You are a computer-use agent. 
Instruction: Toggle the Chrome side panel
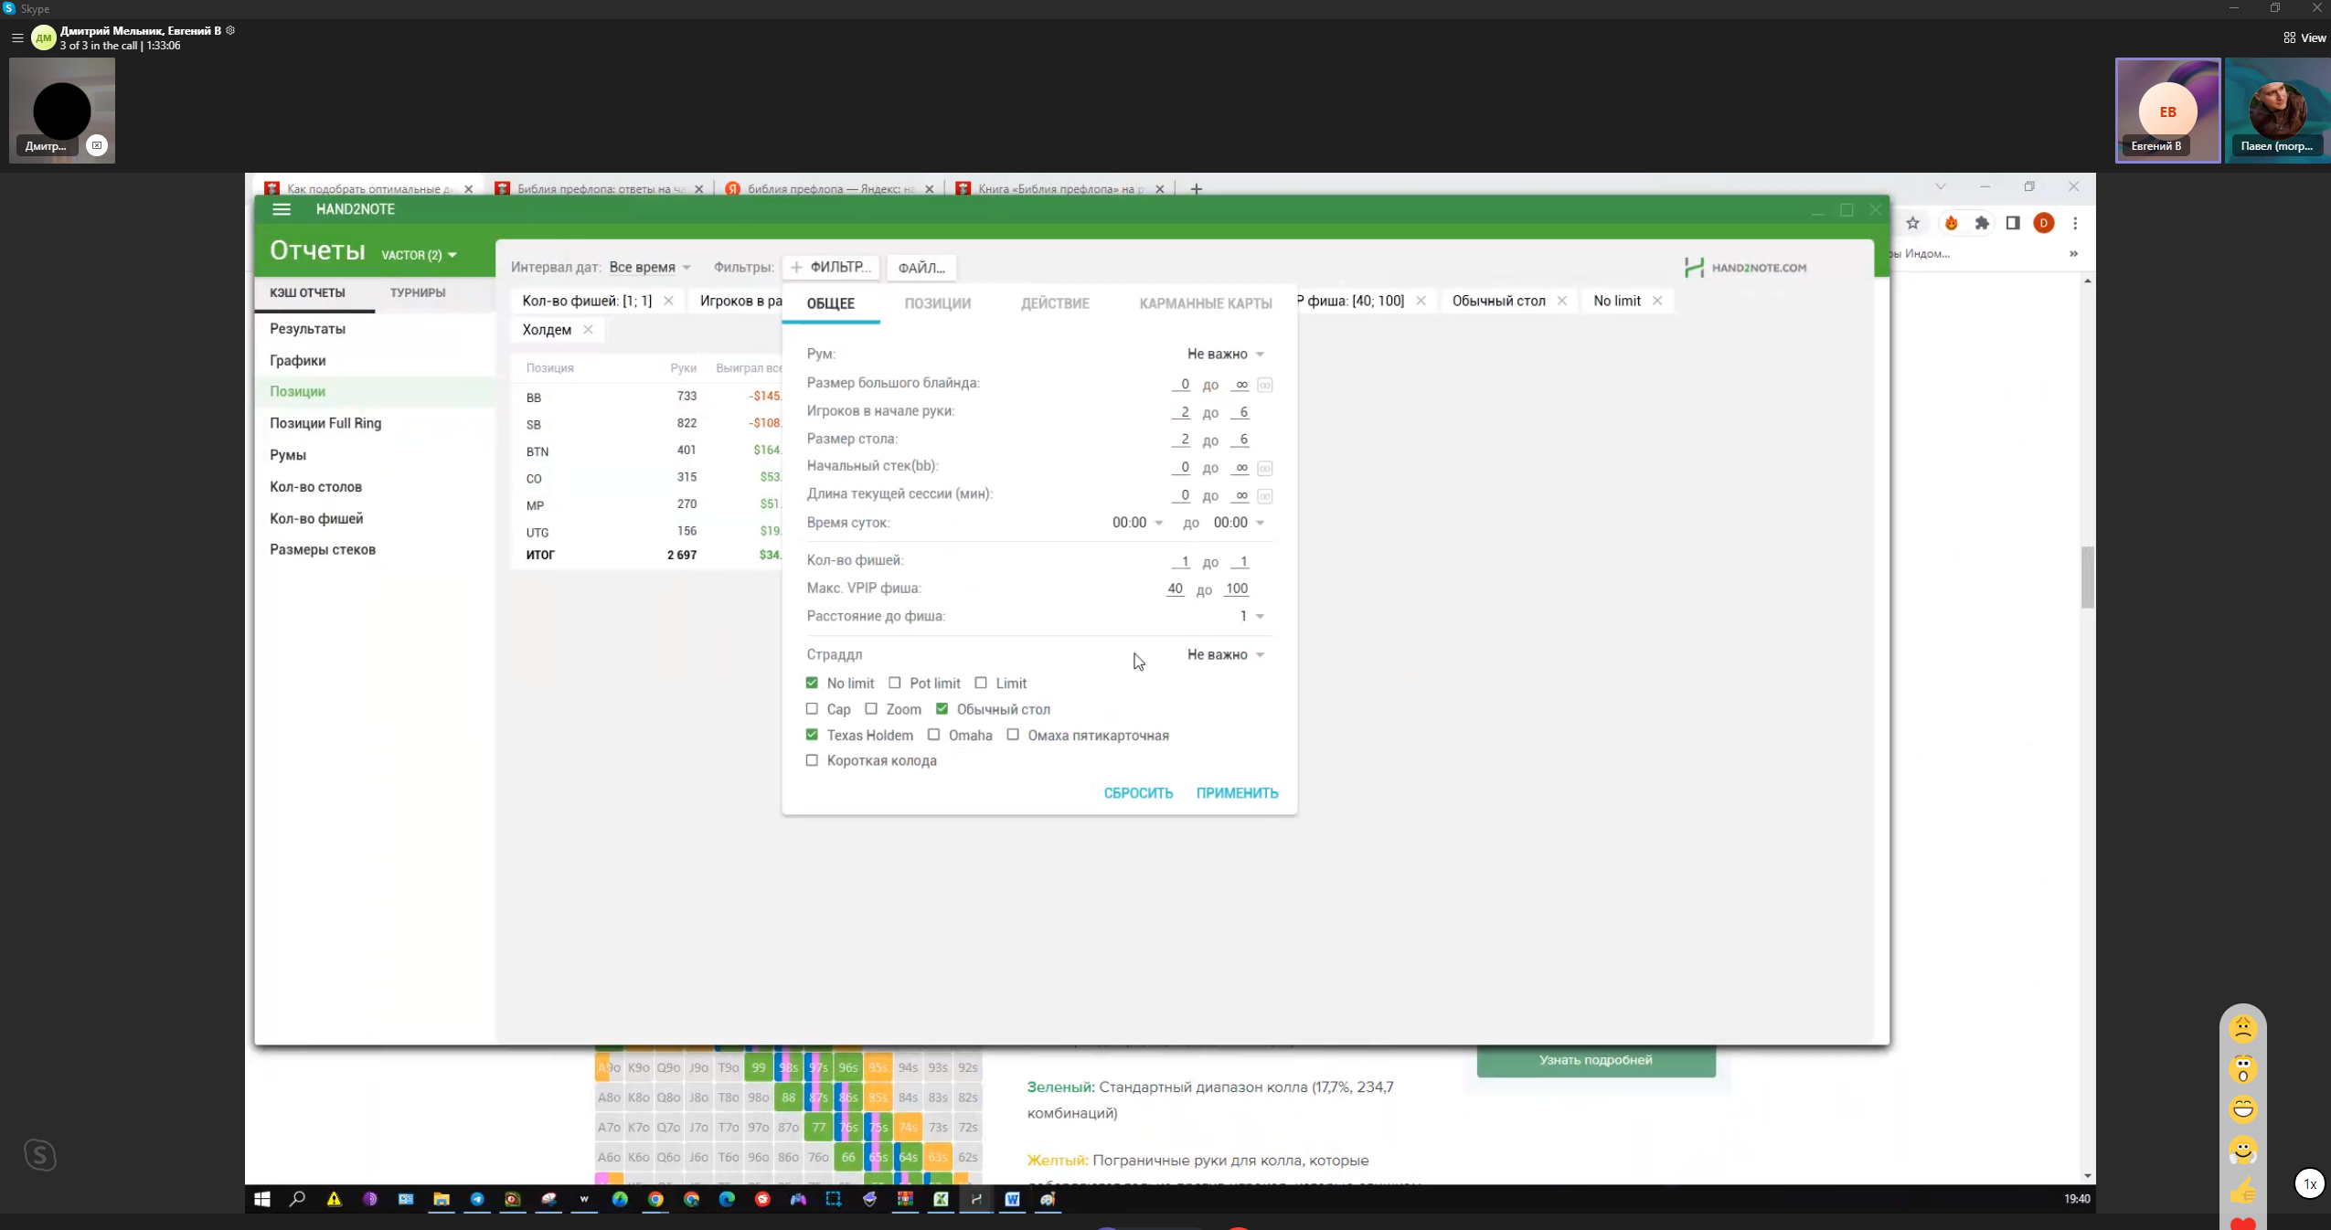(x=2013, y=223)
